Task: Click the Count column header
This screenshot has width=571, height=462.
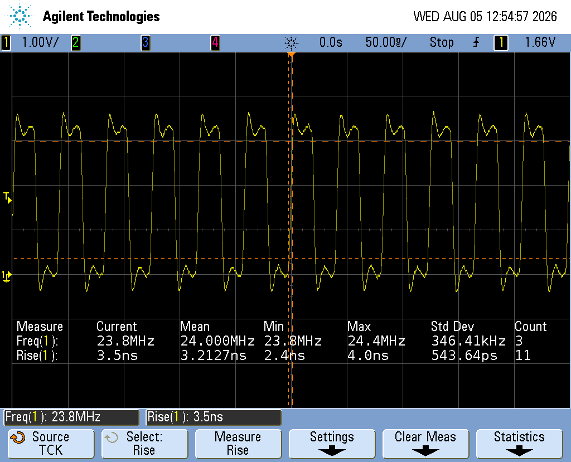Action: [531, 326]
